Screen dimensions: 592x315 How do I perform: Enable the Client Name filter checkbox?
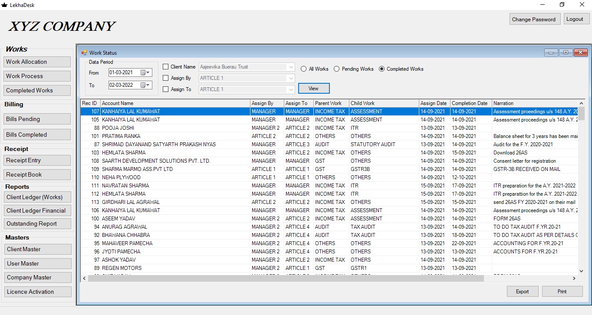(x=165, y=67)
